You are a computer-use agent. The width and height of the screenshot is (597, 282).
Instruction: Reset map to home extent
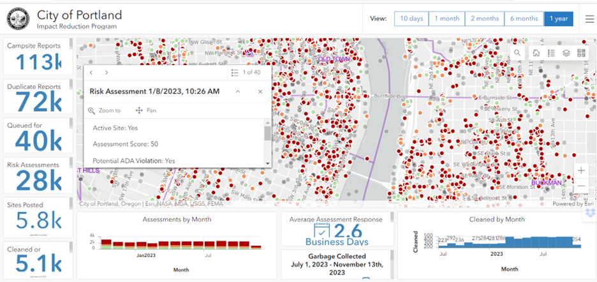point(536,53)
